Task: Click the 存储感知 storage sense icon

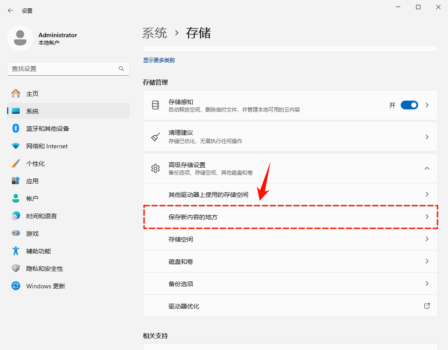Action: [x=155, y=105]
